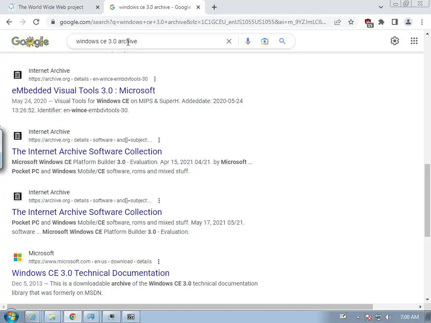The height and width of the screenshot is (323, 431).
Task: Click the Windows CE 3.0 documentation snippet
Action: coord(135,288)
